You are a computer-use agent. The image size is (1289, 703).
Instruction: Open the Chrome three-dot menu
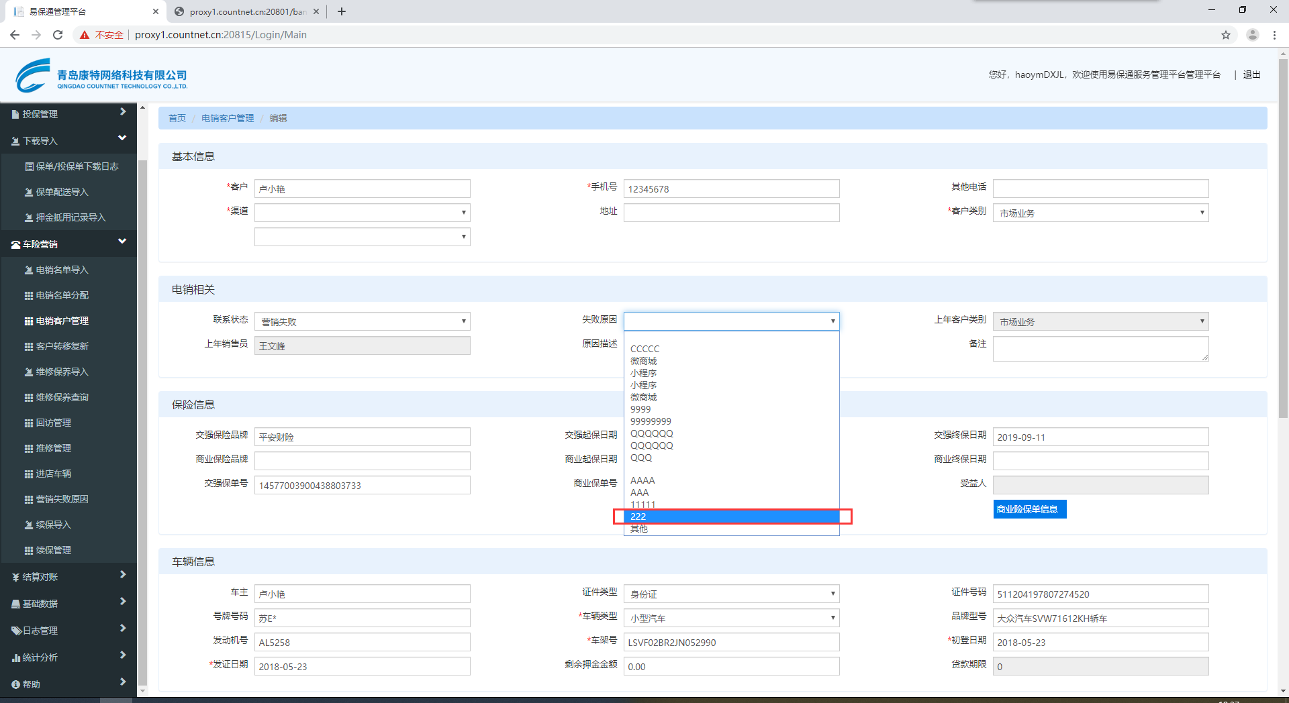coord(1274,35)
